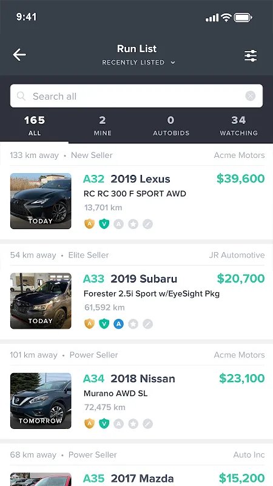Switch to the Mine tab
Image resolution: width=273 pixels, height=486 pixels.
(x=103, y=126)
